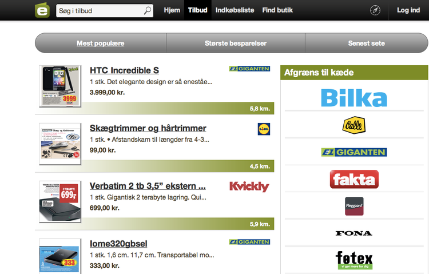Filter offers by Calle chain logo
Viewport: 429px width, 274px height.
(353, 125)
